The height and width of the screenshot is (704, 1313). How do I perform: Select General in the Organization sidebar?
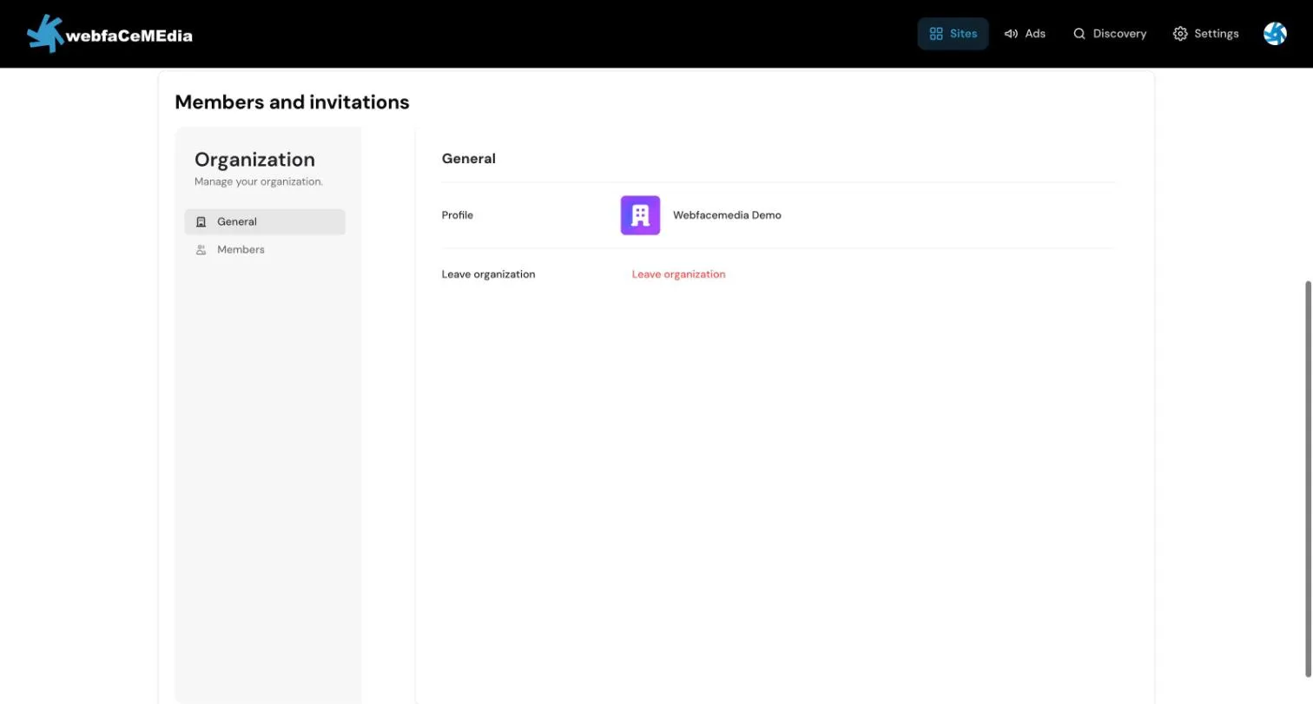[x=265, y=222]
